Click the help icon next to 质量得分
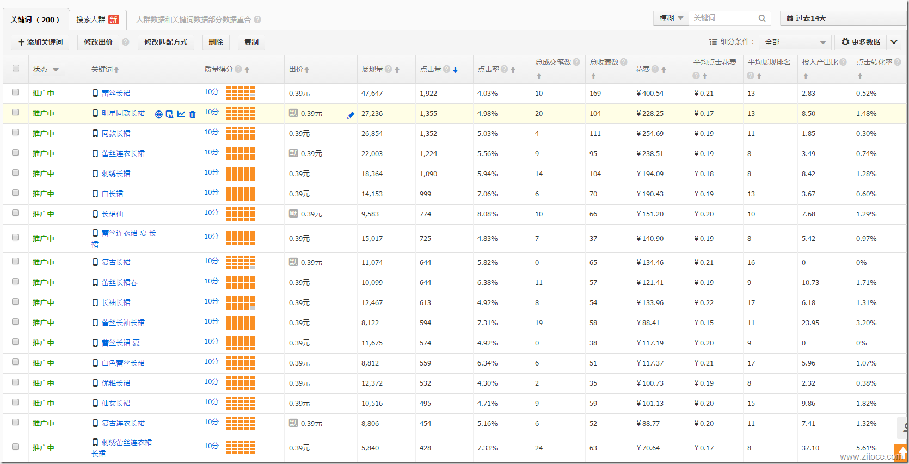This screenshot has height=464, width=909. tap(238, 69)
